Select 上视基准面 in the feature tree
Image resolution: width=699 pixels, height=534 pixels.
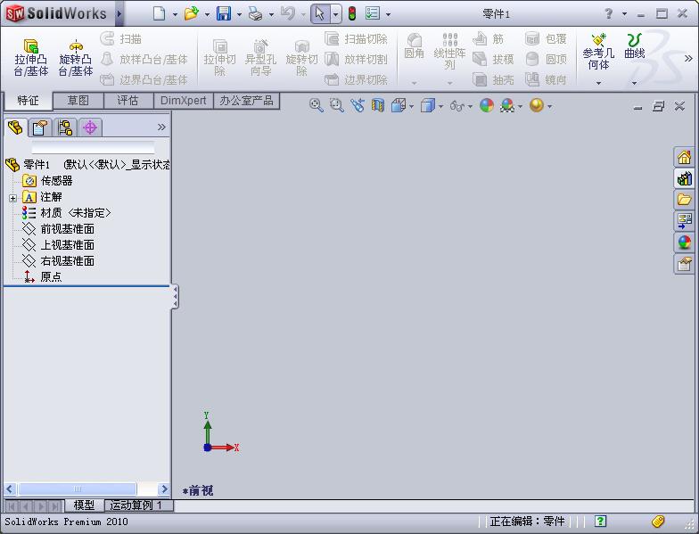point(68,244)
